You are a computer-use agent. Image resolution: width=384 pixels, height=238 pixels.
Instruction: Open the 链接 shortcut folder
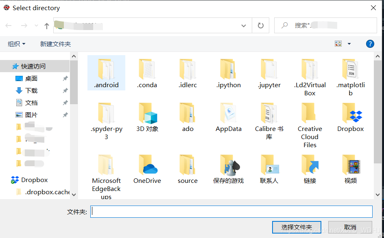click(x=310, y=166)
